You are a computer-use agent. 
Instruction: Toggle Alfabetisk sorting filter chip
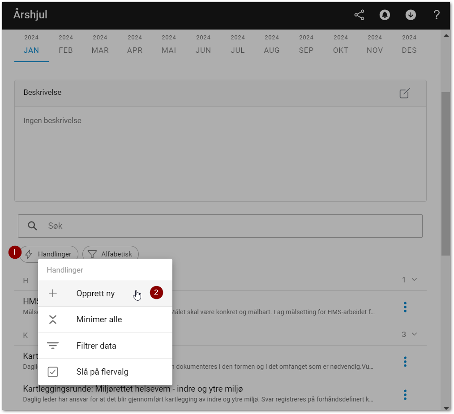click(x=111, y=254)
